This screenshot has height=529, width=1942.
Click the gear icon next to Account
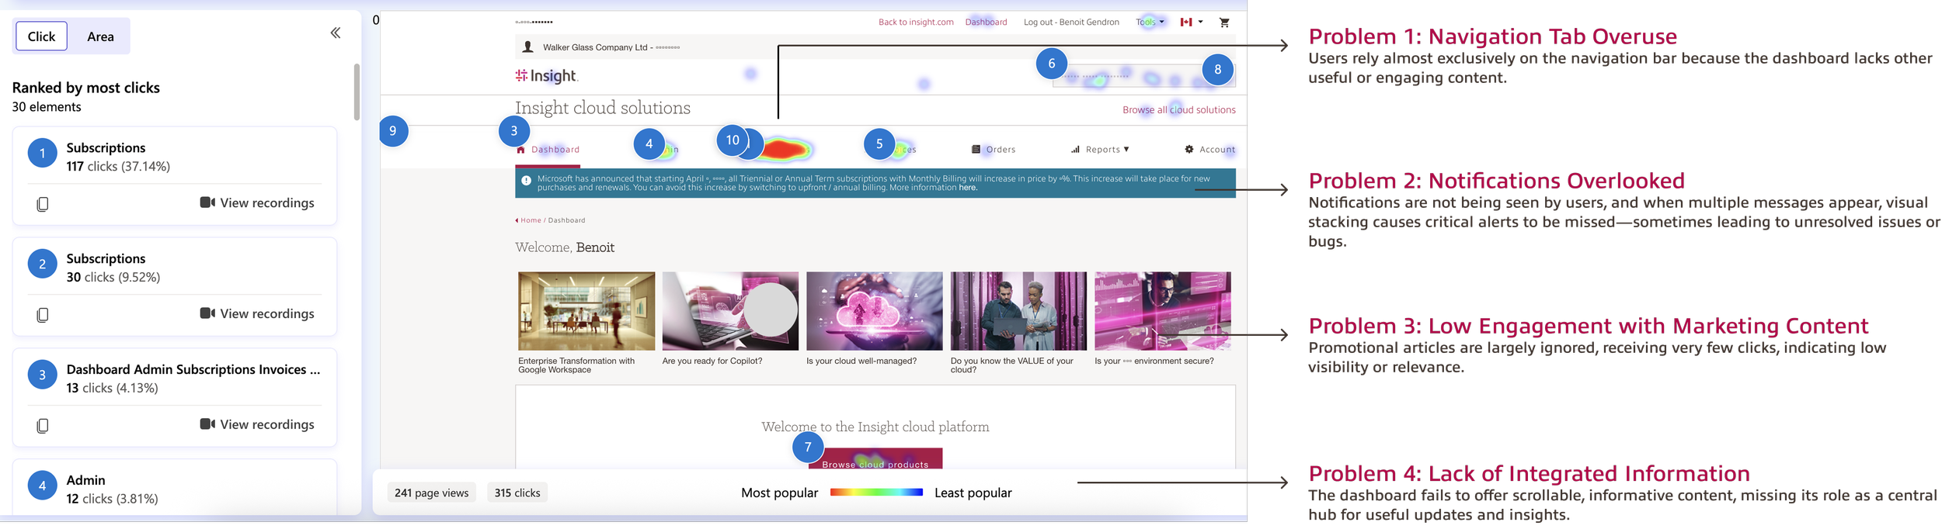pyautogui.click(x=1189, y=149)
